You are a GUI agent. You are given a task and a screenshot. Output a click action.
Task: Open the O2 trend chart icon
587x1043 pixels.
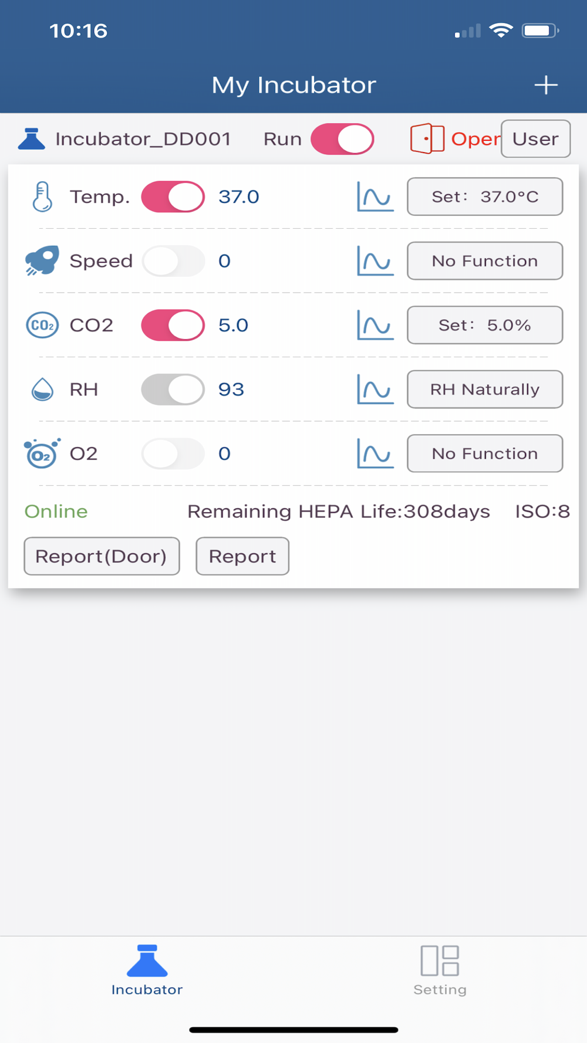[375, 454]
